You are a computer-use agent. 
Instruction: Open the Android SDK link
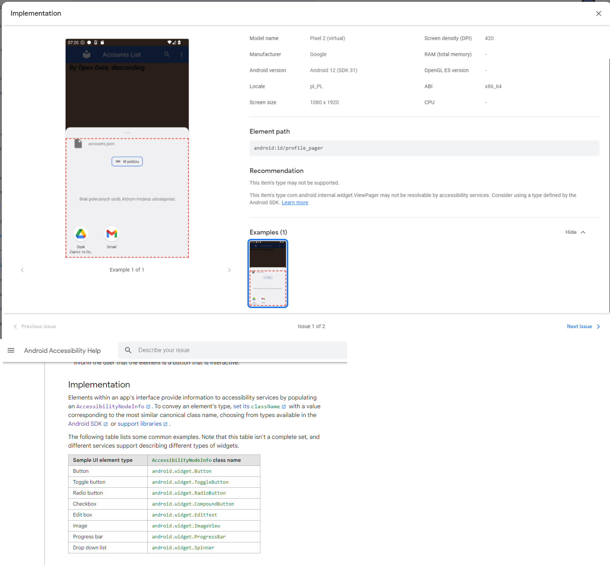pos(85,424)
